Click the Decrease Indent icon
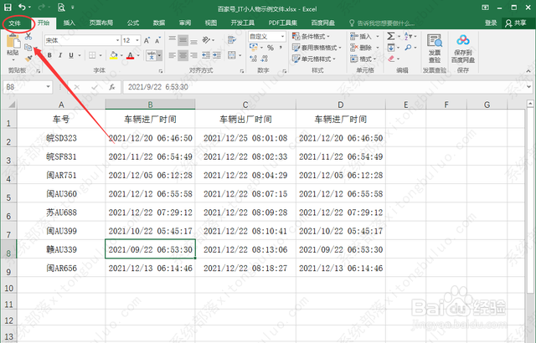Screen dimensions: 536x343 pos(206,55)
